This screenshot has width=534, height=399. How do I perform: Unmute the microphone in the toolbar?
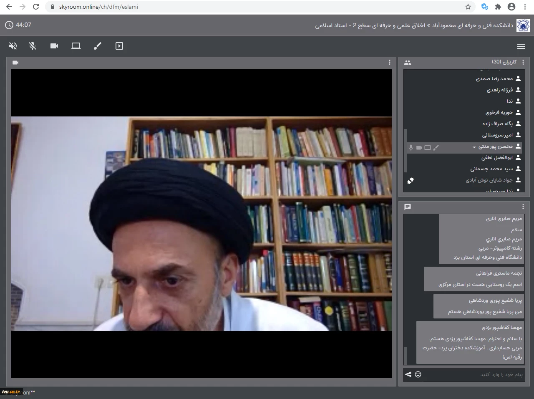tap(33, 46)
